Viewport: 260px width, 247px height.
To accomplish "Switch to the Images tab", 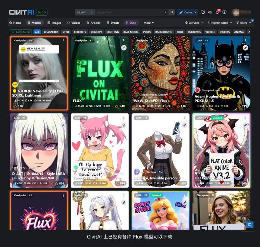I will pos(54,23).
